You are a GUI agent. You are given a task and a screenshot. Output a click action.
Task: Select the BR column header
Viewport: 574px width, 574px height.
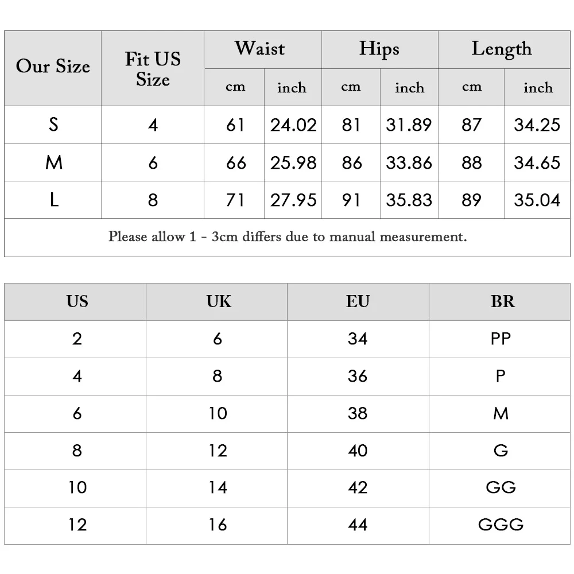coord(500,302)
